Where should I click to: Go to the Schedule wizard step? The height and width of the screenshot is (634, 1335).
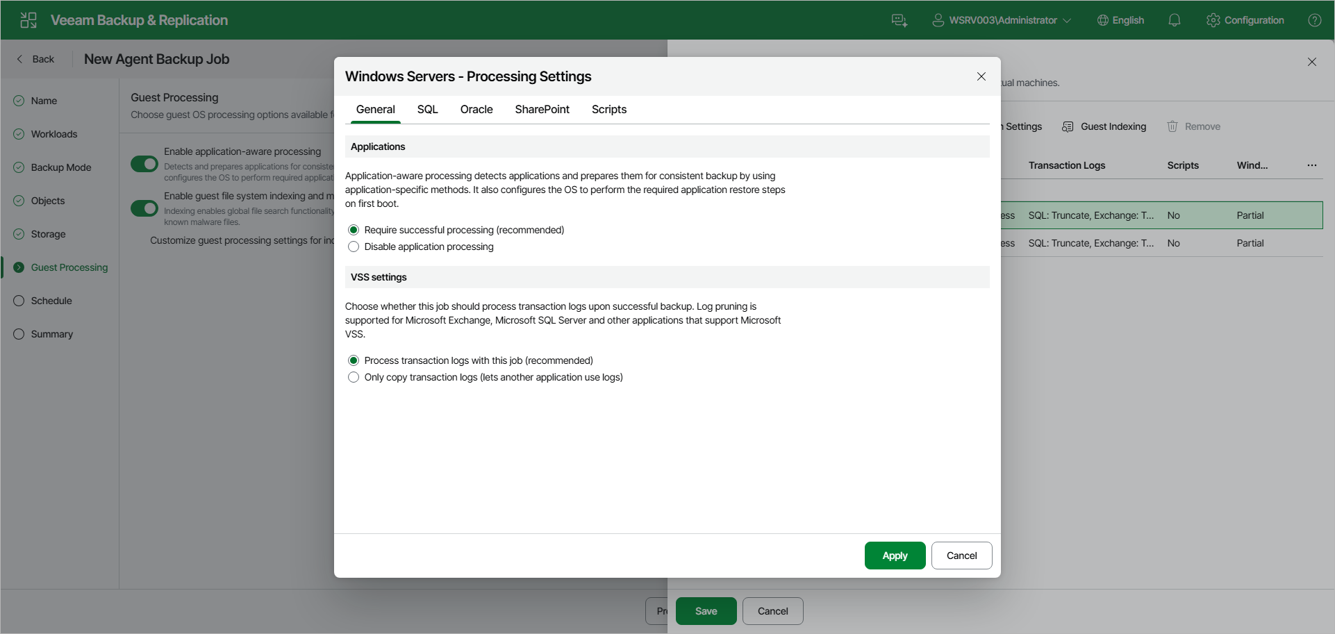coord(51,301)
